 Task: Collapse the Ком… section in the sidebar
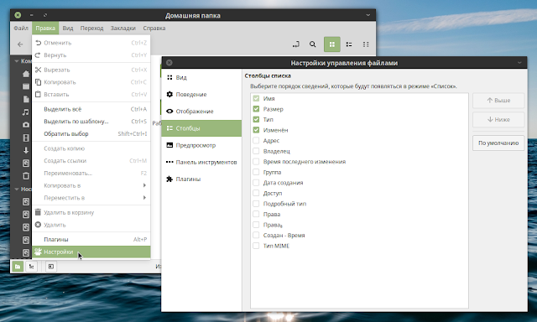17,61
